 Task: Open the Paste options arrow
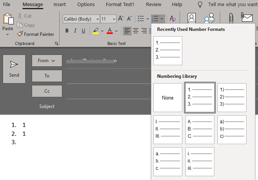[x=7, y=34]
